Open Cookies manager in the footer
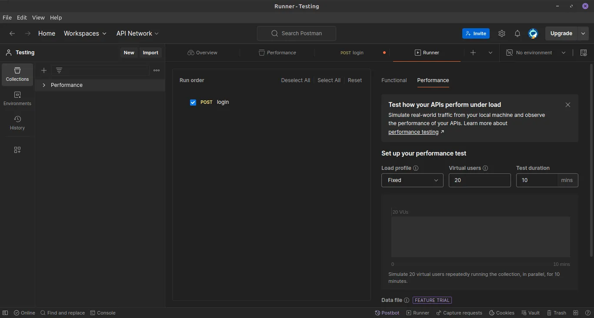The image size is (594, 318). tap(501, 313)
